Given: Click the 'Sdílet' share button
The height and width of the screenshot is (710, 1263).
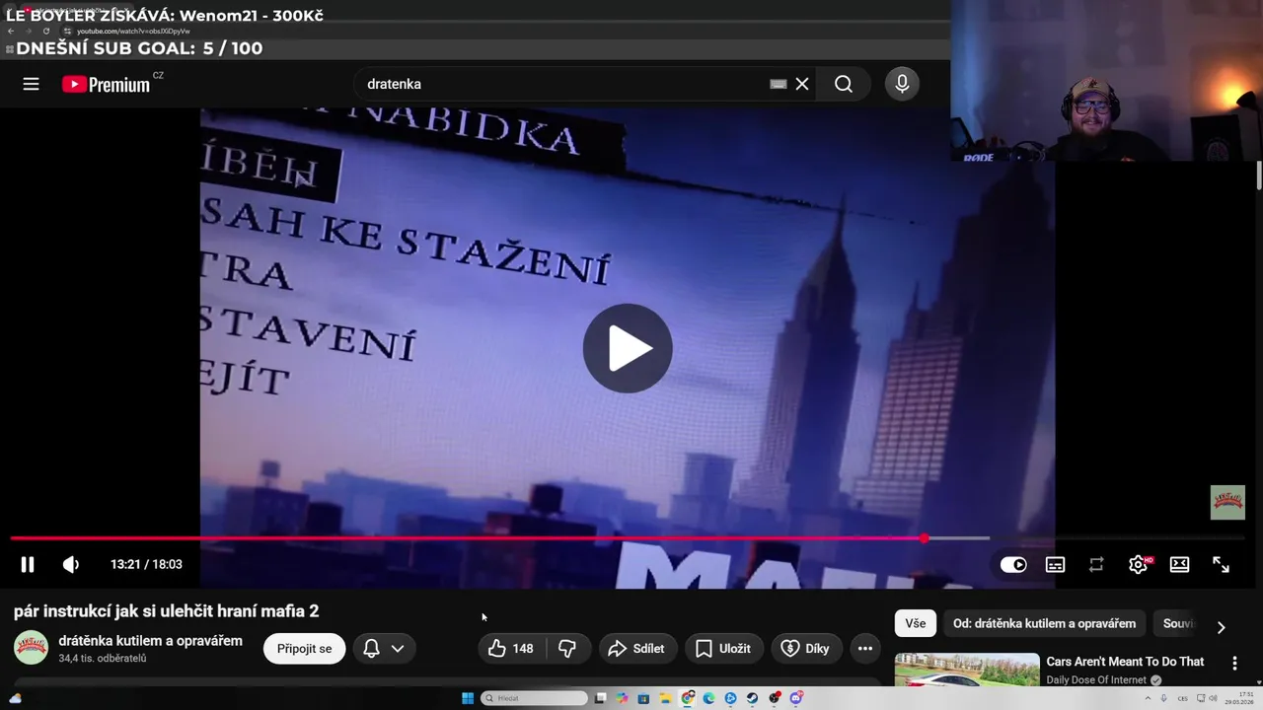Looking at the screenshot, I should pyautogui.click(x=637, y=649).
